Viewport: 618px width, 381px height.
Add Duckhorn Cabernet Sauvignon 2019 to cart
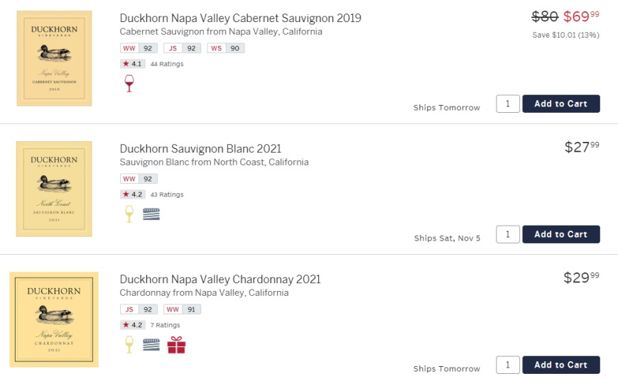point(561,104)
